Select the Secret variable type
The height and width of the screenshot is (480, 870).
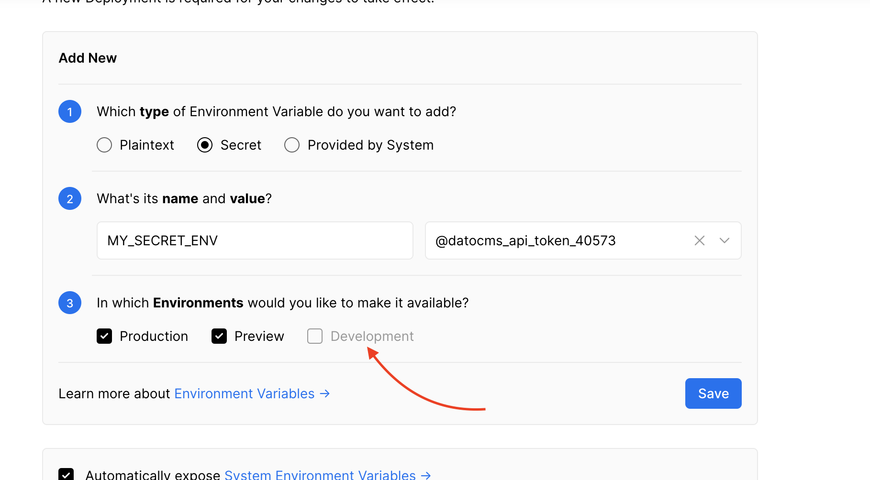(205, 145)
